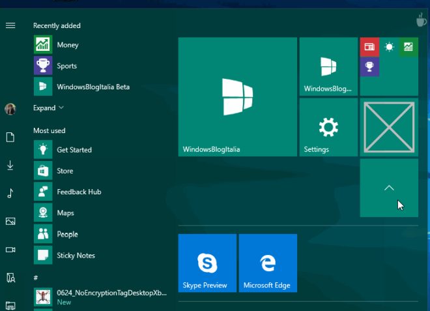Open Downloads from the sidebar
Screen dimensions: 430x311
10,166
